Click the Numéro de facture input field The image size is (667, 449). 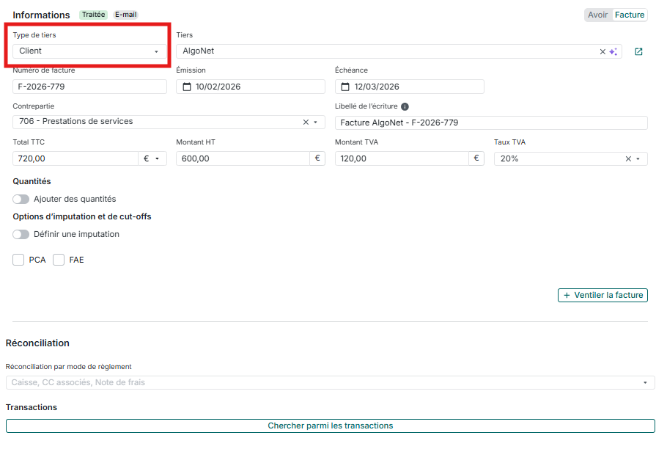click(x=89, y=87)
